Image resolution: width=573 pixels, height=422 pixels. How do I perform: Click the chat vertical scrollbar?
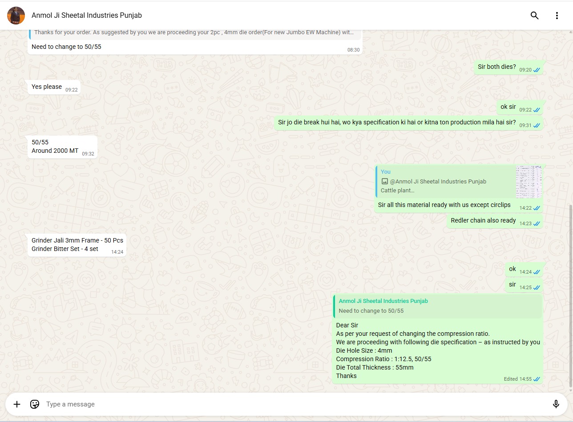point(570,293)
